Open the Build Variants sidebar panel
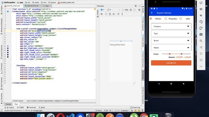Viewport: 209px width, 117px height. pos(1,83)
